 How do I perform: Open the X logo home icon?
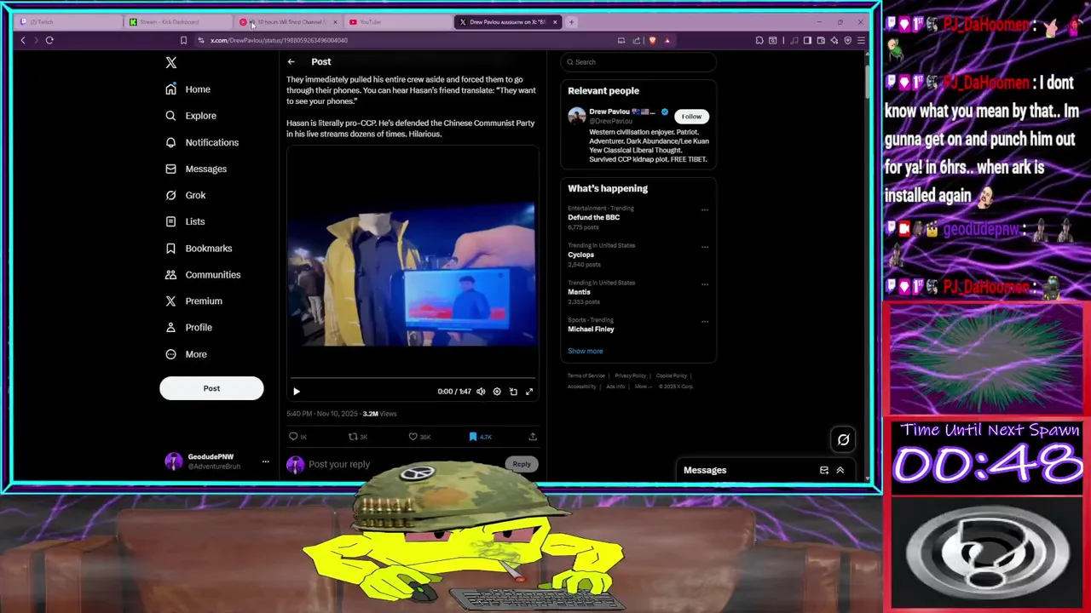coord(171,62)
